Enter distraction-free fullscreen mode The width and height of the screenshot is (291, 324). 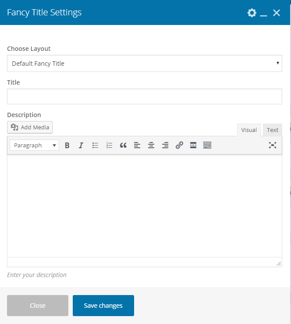click(x=273, y=146)
